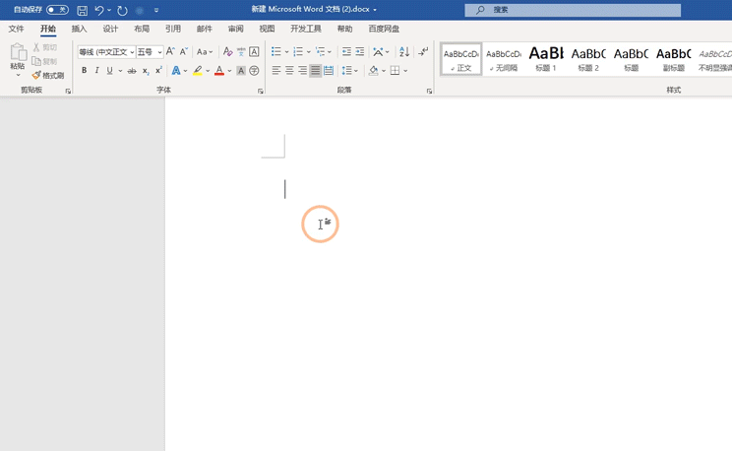The width and height of the screenshot is (732, 451).
Task: Click the Numbering list icon
Action: point(298,51)
